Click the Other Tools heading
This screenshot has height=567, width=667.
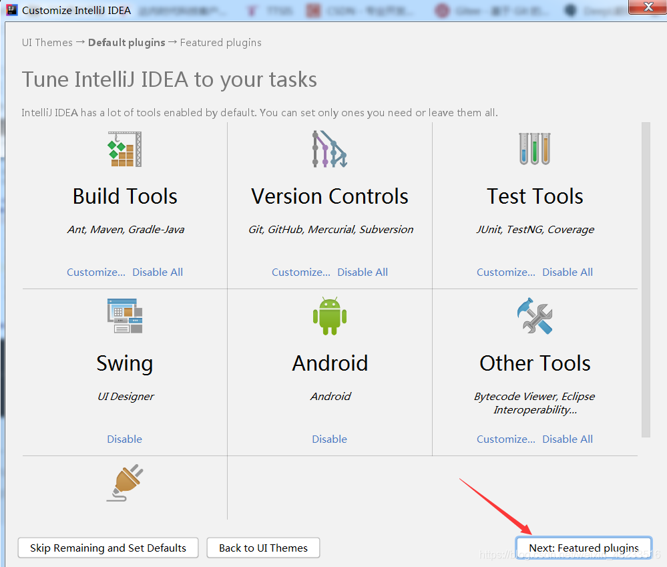tap(535, 363)
